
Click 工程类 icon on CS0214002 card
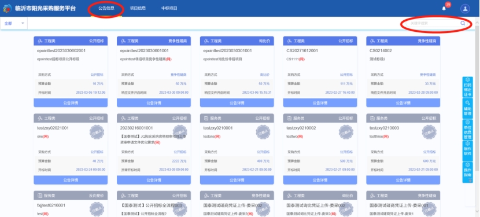point(372,41)
